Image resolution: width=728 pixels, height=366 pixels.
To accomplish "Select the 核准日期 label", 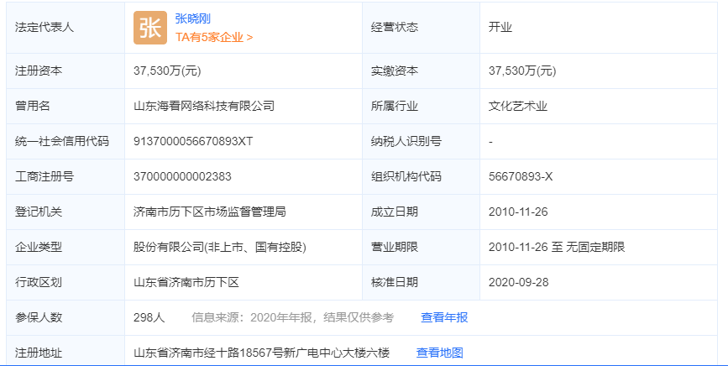I will 394,282.
